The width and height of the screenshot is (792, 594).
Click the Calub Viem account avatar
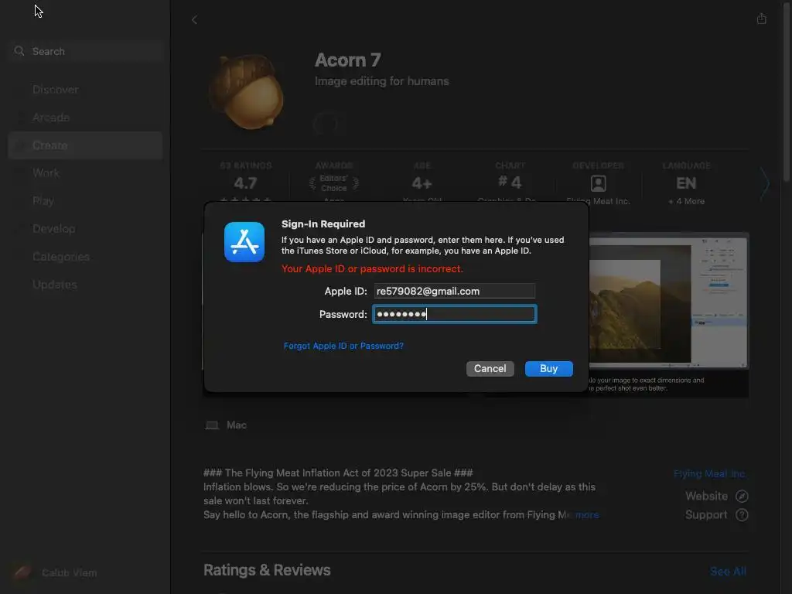click(x=22, y=572)
